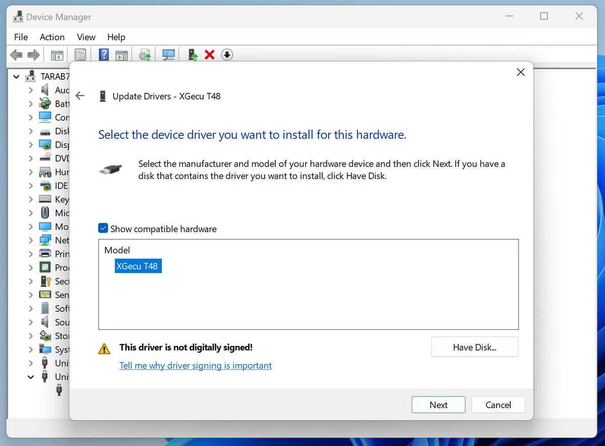Select the TARAB7 computer root icon

(31, 77)
